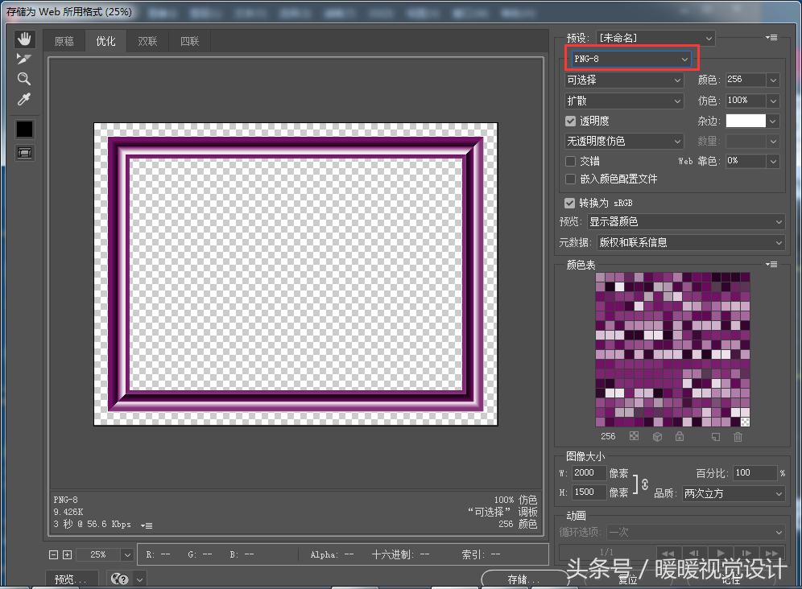Click the white 杂边 matte color swatch
Screen dimensions: 802x589
(746, 121)
